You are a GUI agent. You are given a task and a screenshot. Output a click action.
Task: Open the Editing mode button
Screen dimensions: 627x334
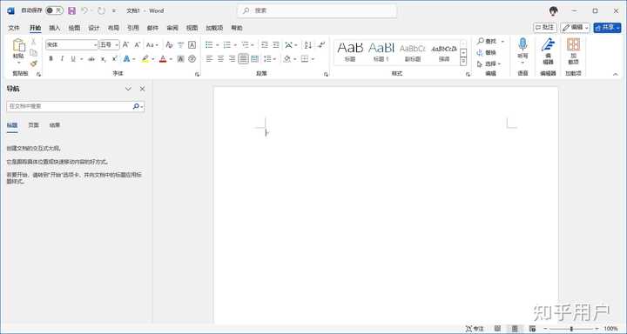click(x=575, y=27)
